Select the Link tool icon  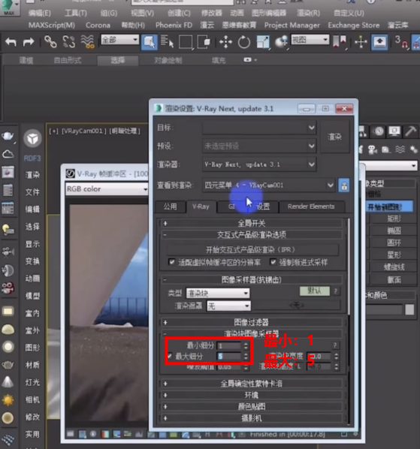pyautogui.click(x=50, y=42)
